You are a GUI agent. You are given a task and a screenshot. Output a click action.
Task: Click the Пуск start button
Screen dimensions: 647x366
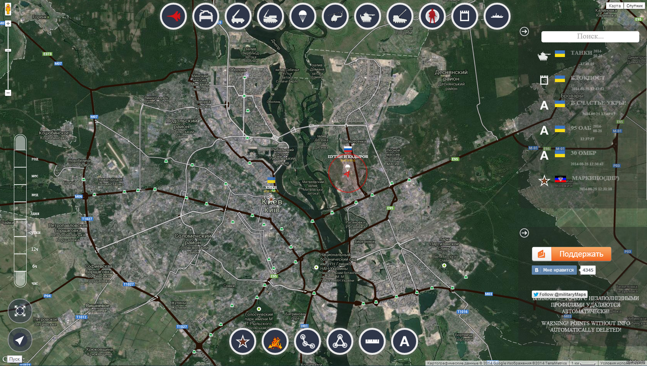15,359
